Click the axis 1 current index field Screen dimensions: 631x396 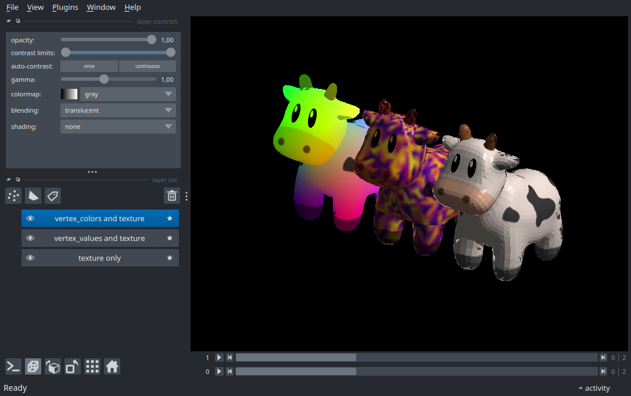[x=613, y=358]
